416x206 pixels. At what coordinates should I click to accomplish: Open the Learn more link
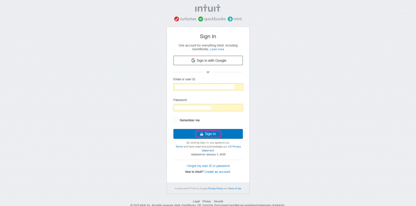217,49
